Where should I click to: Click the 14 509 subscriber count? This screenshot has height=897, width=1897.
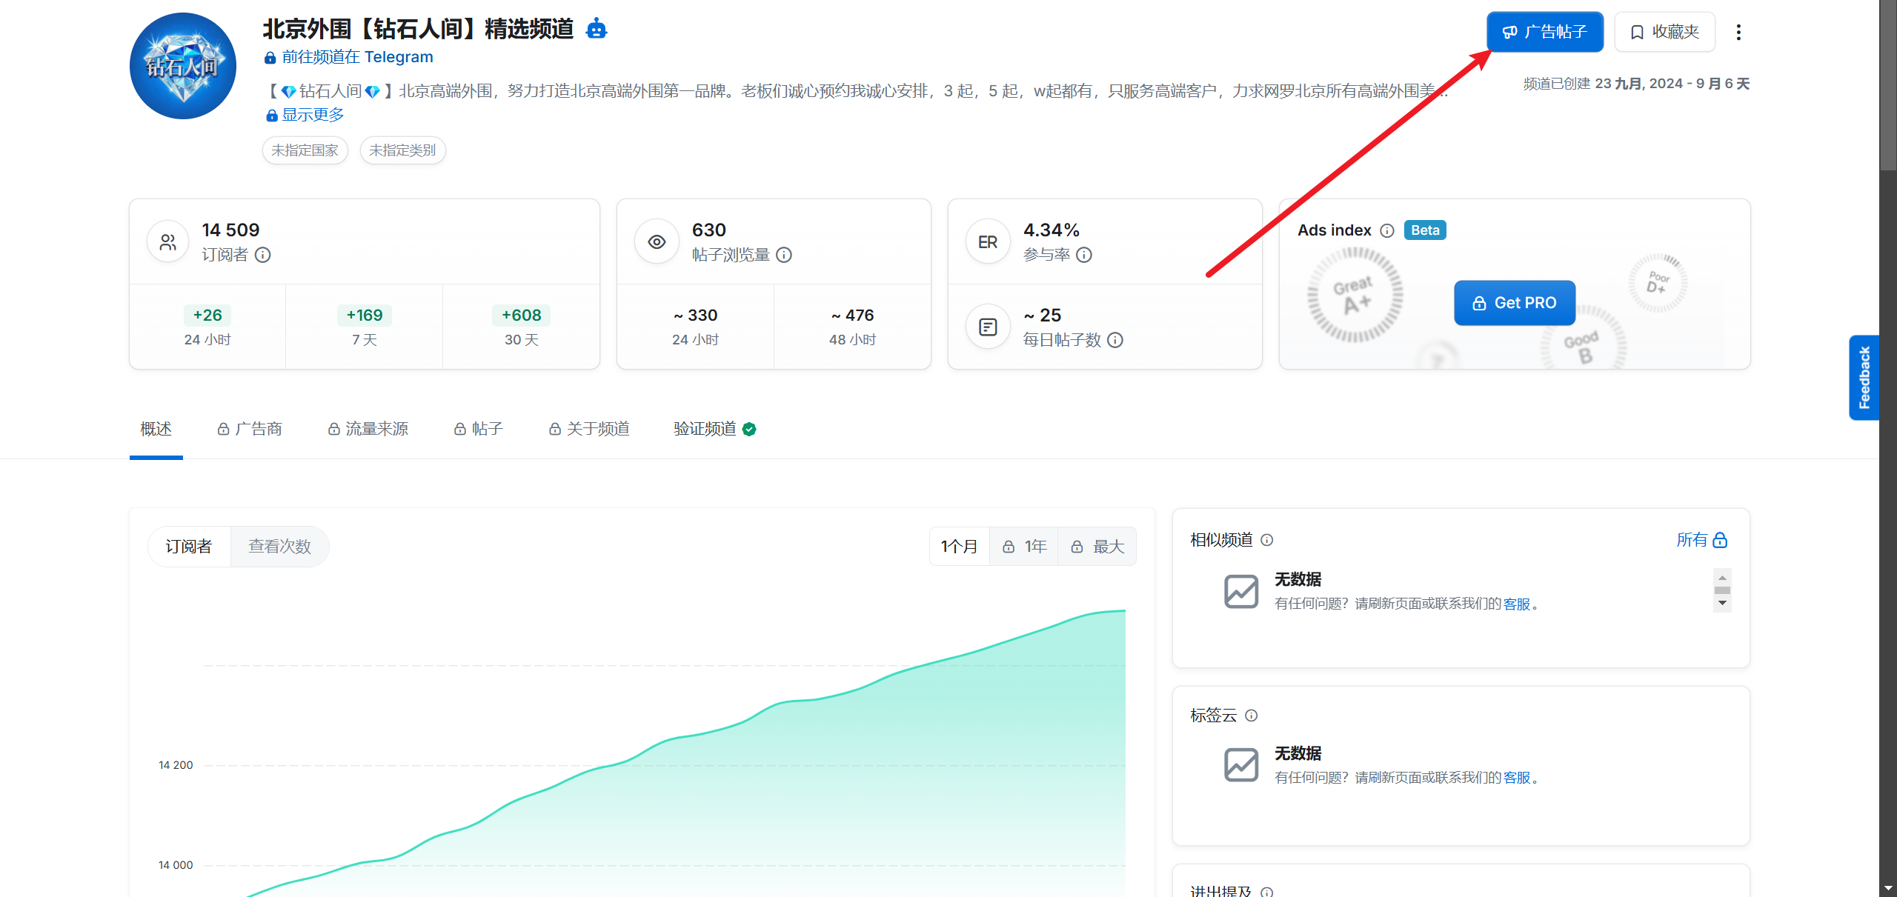230,230
